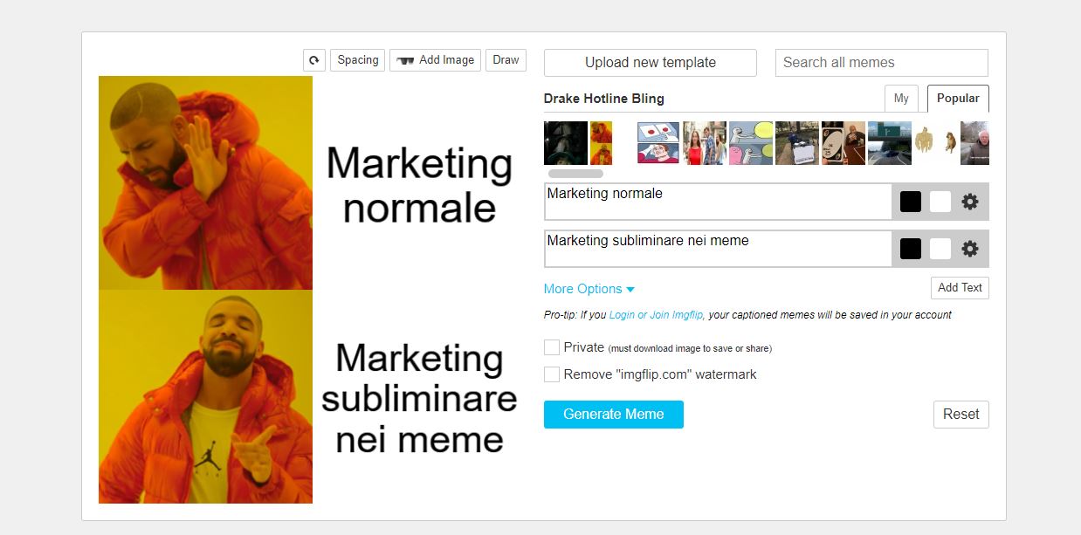Choose the Bernie Sanders thumbnail
The image size is (1081, 535).
pyautogui.click(x=974, y=143)
